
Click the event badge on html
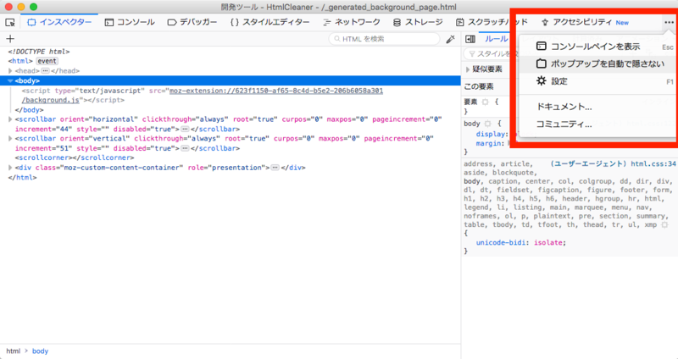point(47,61)
